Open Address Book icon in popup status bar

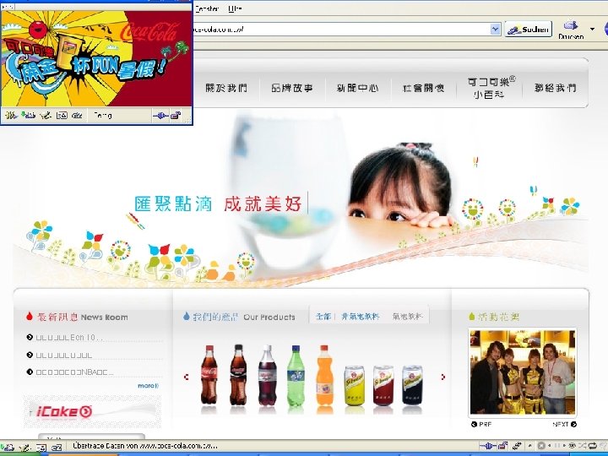[x=62, y=115]
